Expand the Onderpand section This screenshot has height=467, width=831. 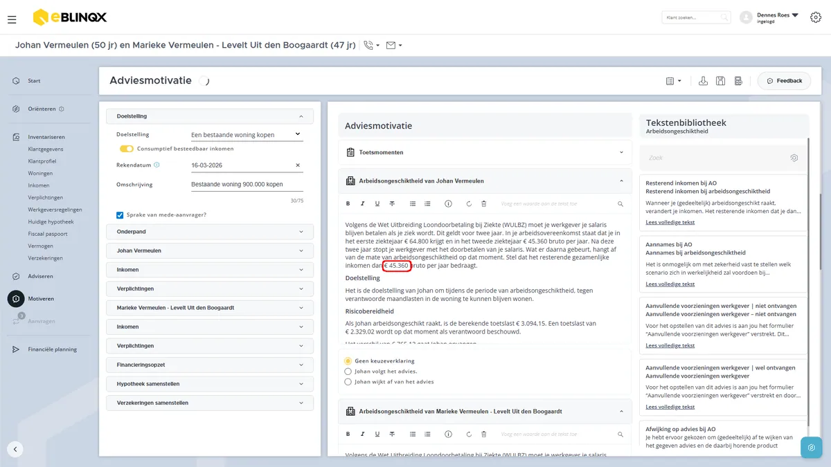(210, 232)
